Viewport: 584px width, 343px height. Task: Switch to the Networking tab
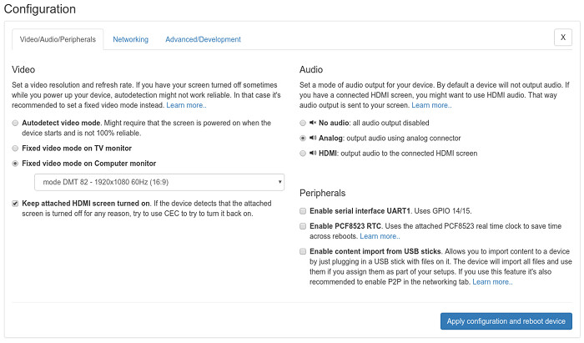(x=130, y=39)
